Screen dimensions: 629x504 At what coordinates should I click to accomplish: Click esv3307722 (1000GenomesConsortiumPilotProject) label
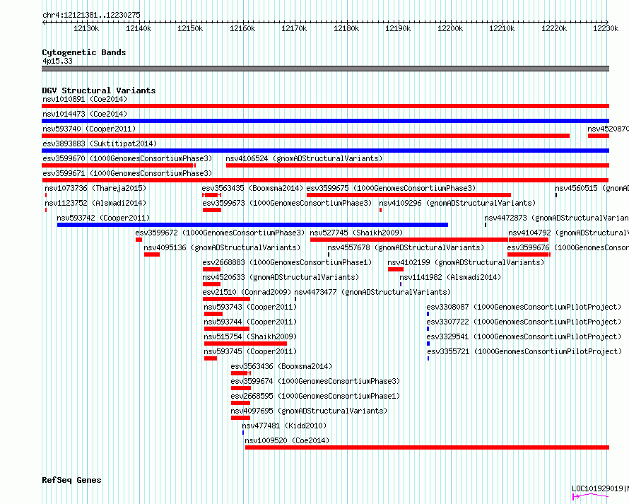click(x=524, y=322)
